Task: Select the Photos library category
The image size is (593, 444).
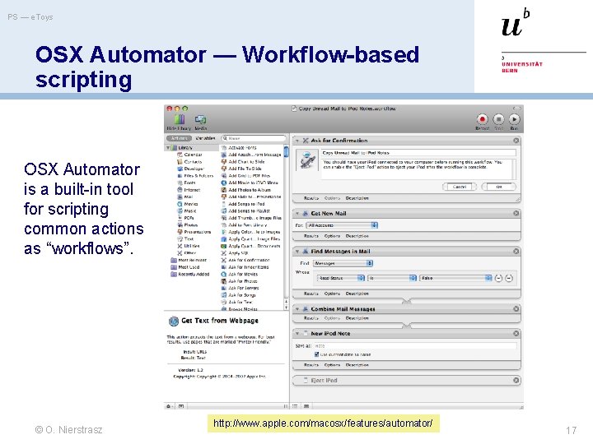Action: click(x=188, y=225)
